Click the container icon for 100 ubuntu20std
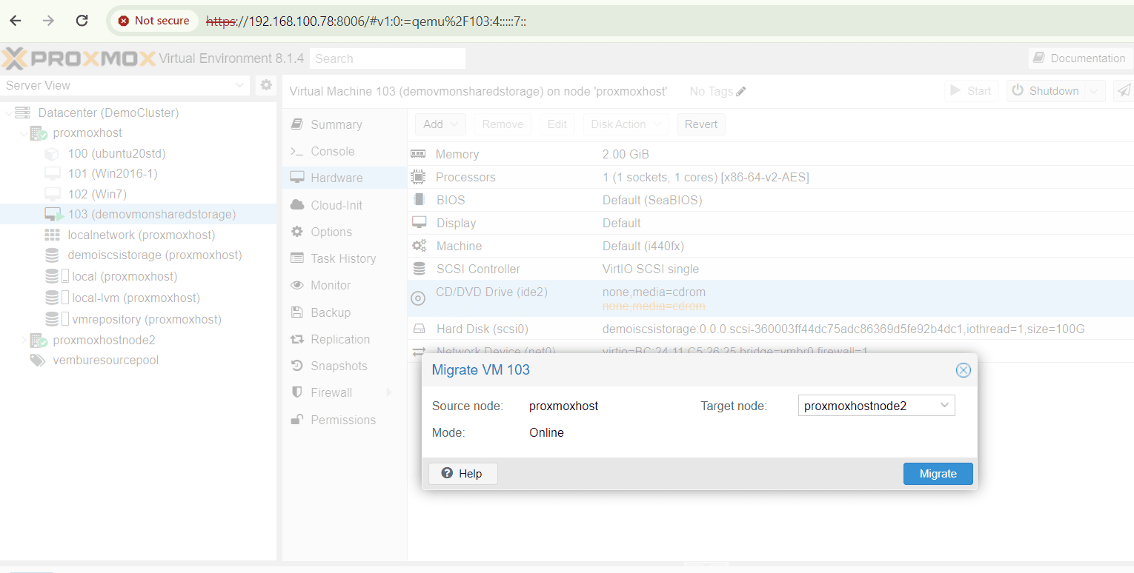This screenshot has width=1134, height=573. [x=52, y=154]
